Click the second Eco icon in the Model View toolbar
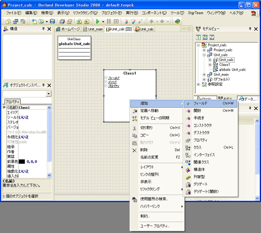The width and height of the screenshot is (261, 233). 205,37
